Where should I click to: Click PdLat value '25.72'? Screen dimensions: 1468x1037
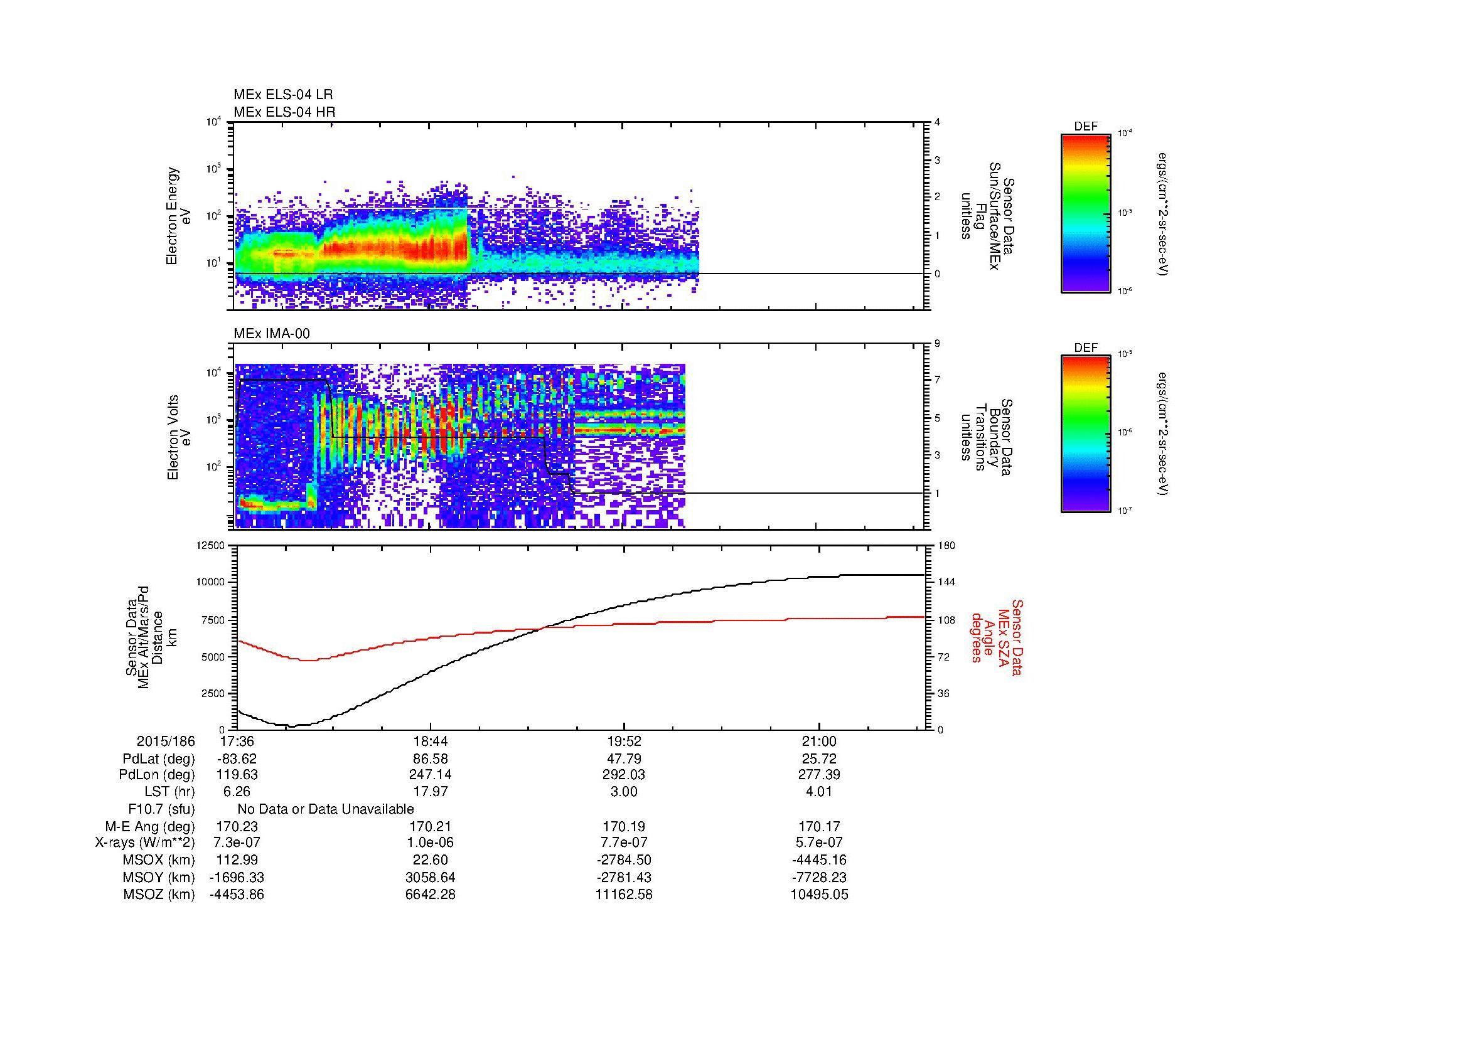tap(820, 758)
